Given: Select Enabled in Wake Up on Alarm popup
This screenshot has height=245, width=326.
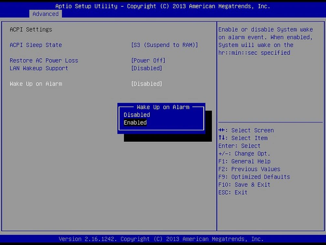Looking at the screenshot, I should pos(135,122).
